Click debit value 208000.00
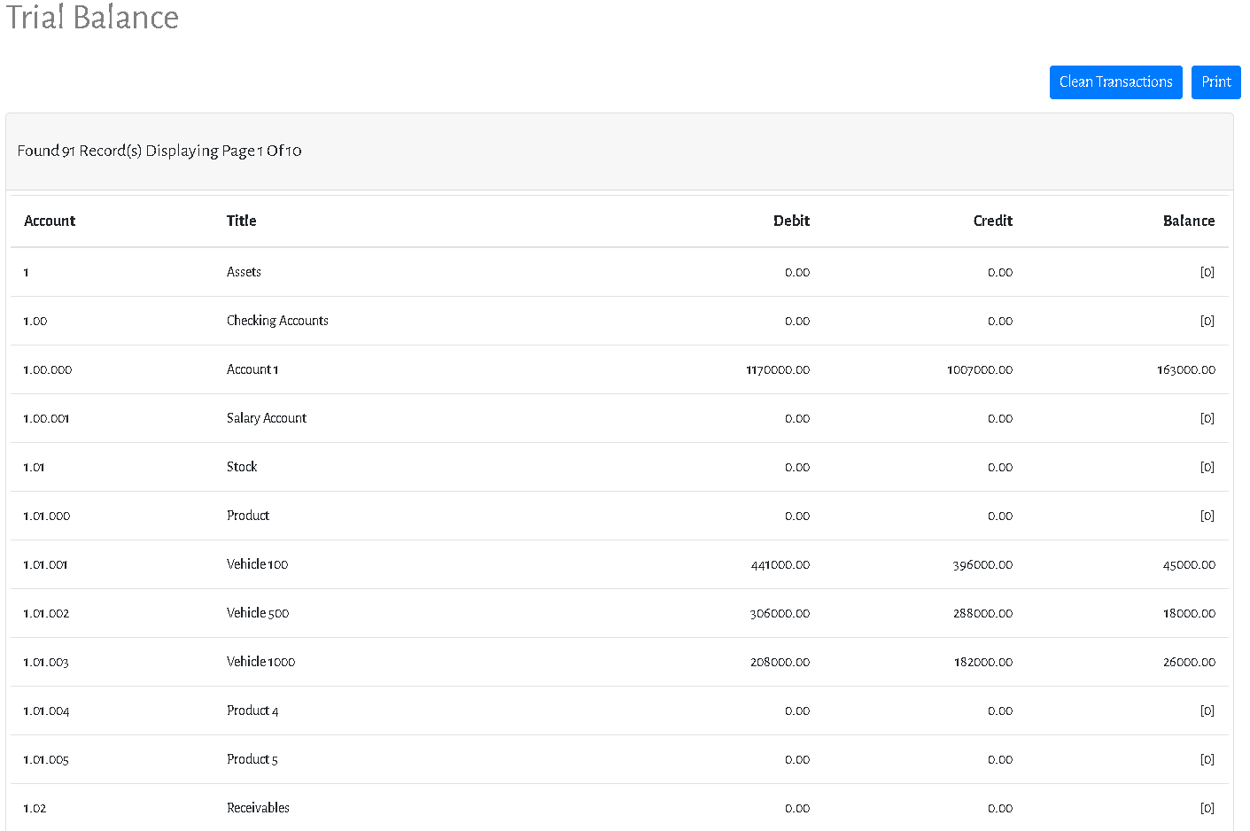Image resolution: width=1250 pixels, height=831 pixels. (780, 662)
